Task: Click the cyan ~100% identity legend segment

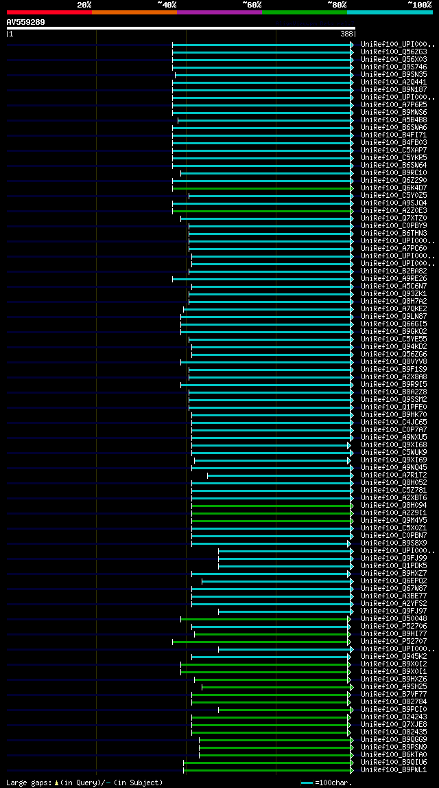Action: [x=390, y=12]
